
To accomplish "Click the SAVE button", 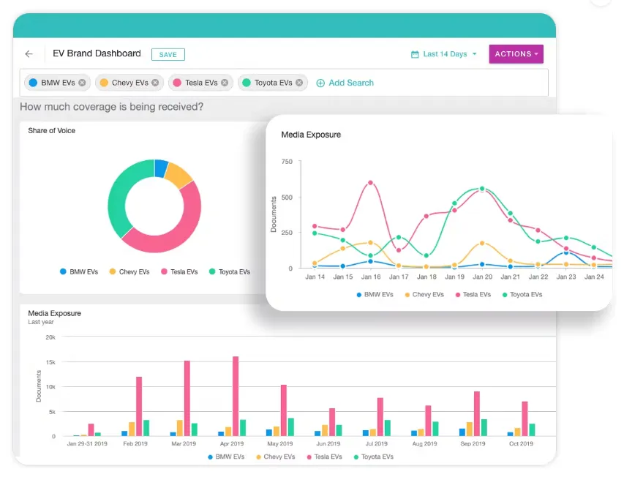I will pyautogui.click(x=168, y=55).
